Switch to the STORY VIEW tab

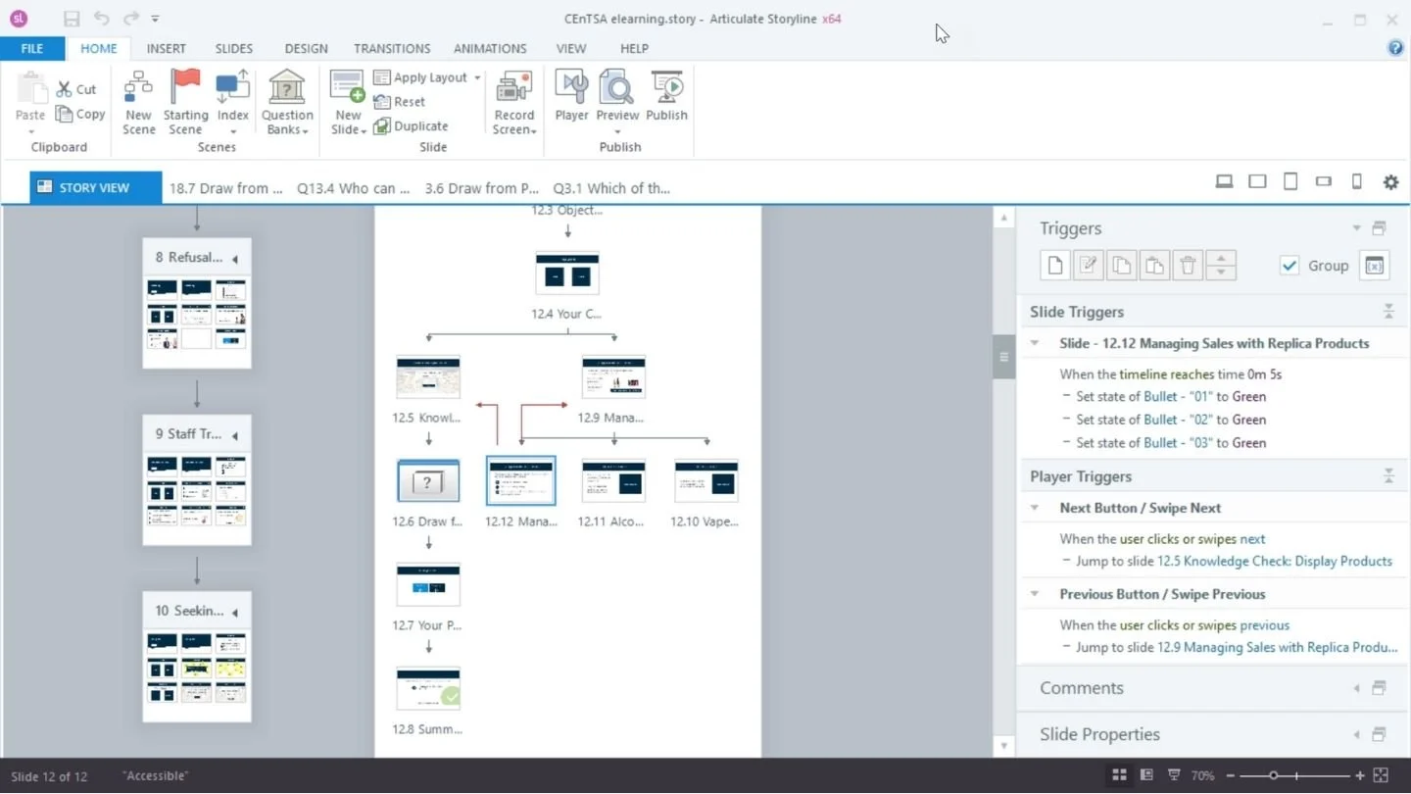tap(95, 187)
